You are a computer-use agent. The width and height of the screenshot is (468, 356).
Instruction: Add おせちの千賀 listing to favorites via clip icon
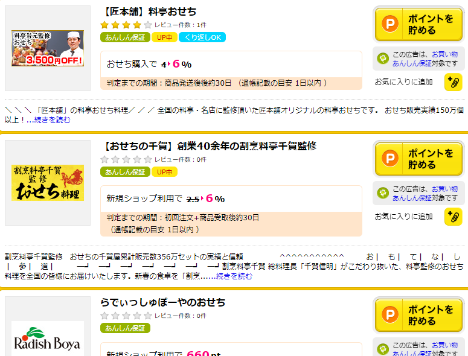(x=453, y=217)
